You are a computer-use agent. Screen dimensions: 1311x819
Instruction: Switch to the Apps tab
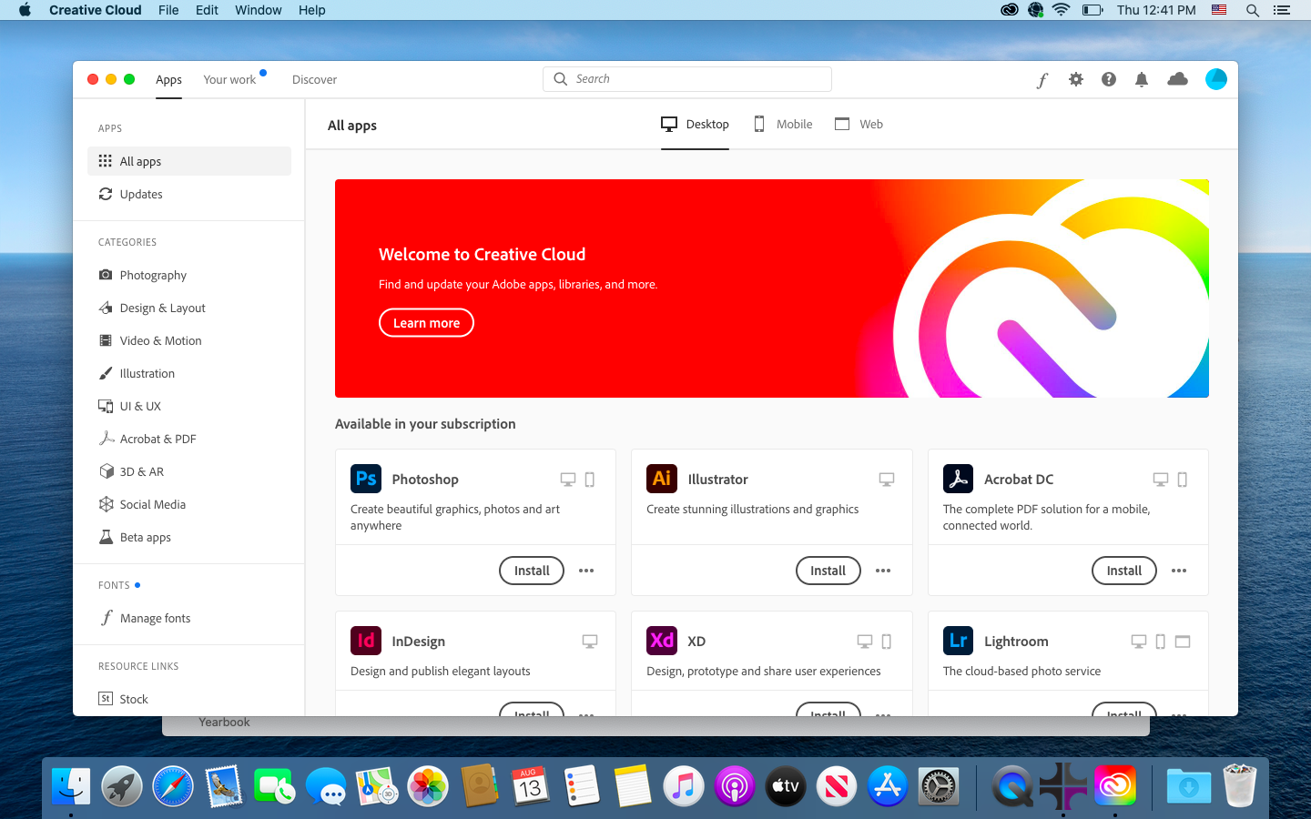tap(168, 80)
